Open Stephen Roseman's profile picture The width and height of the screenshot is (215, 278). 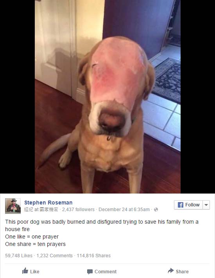point(13,206)
